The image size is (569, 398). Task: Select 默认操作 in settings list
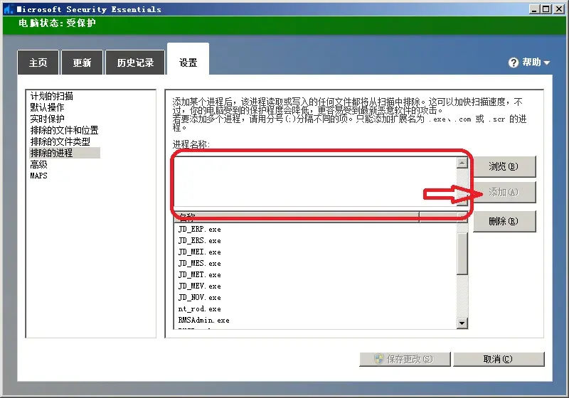[47, 107]
